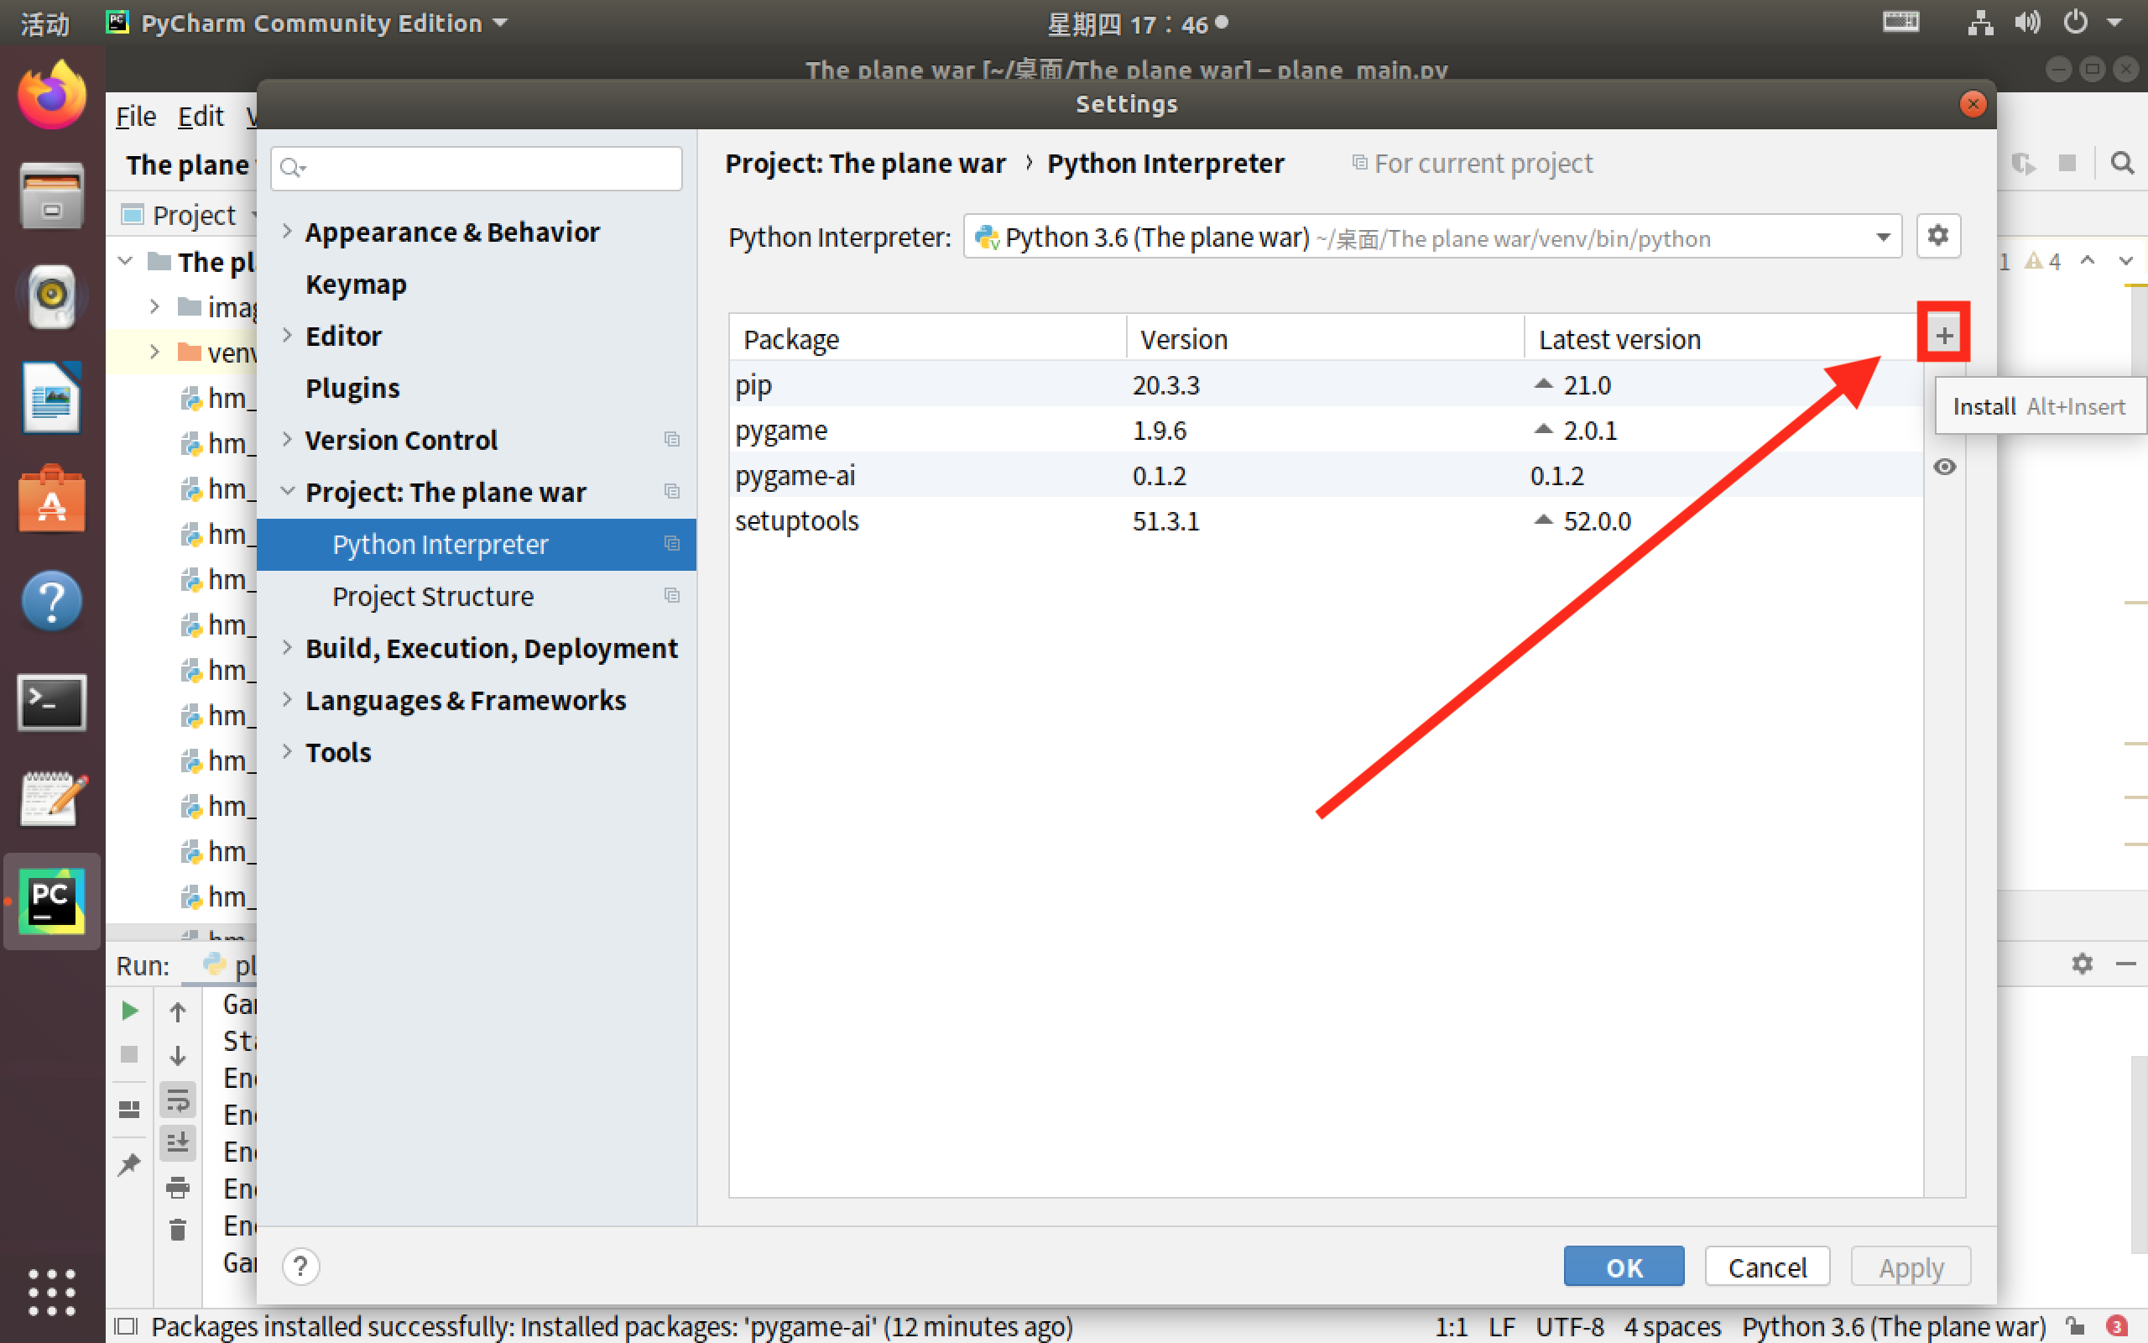Click the green run arrow in Run panel
The image size is (2148, 1343).
[129, 1011]
